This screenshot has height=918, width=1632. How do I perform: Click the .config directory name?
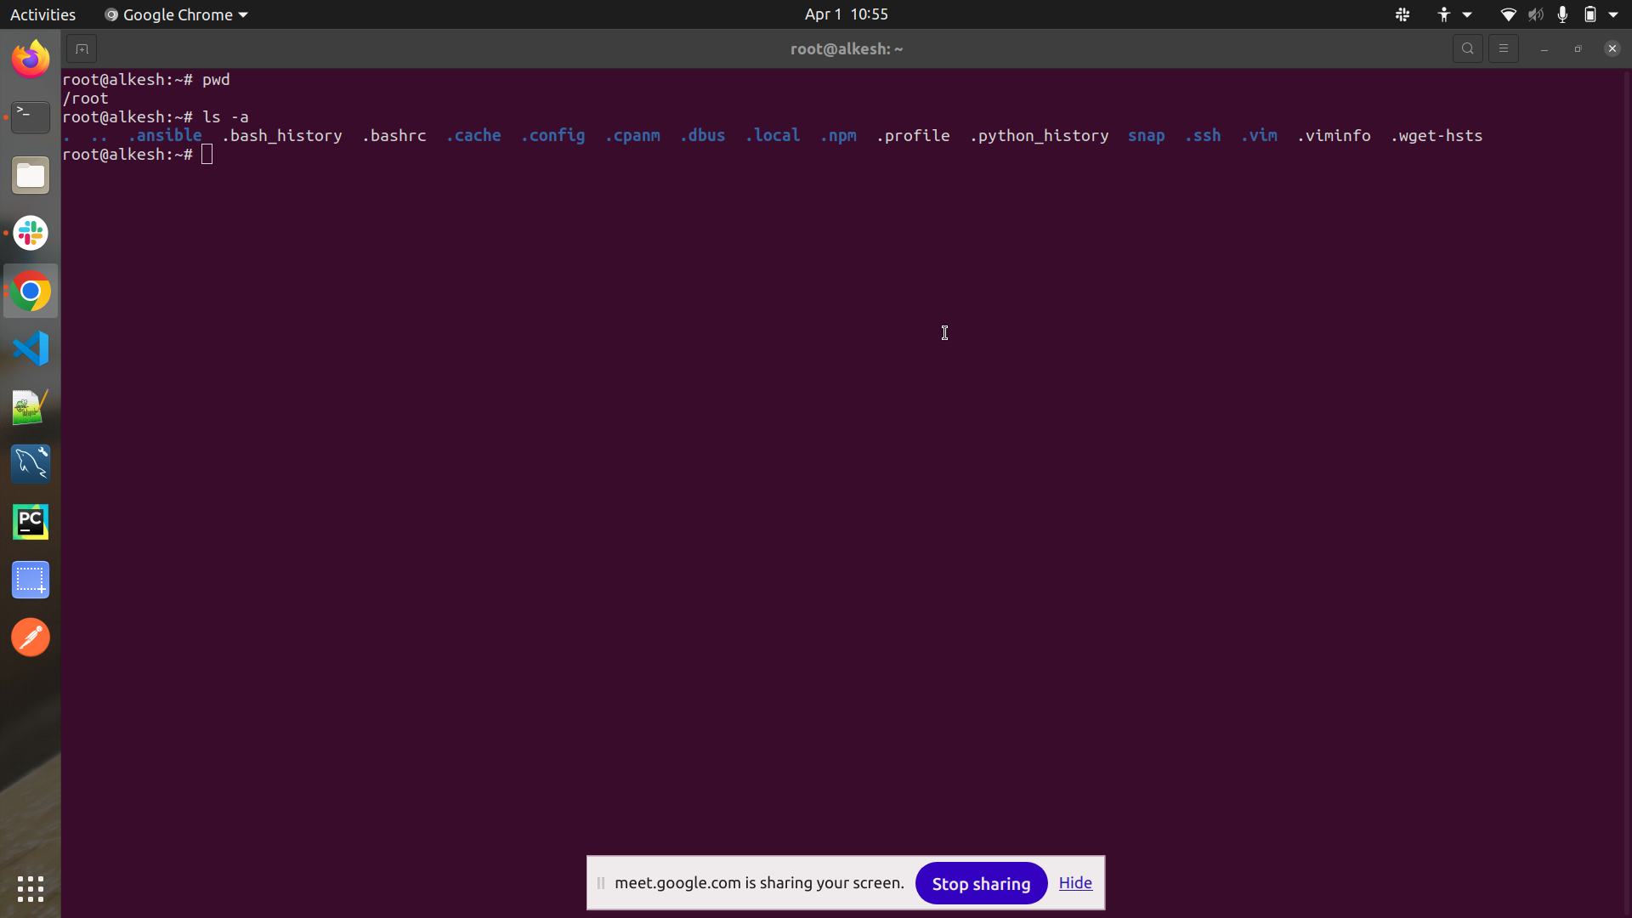[552, 135]
